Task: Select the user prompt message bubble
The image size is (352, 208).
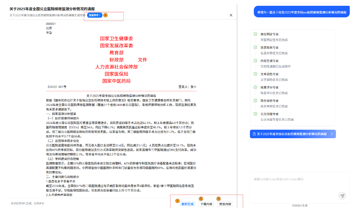Action: (301, 12)
